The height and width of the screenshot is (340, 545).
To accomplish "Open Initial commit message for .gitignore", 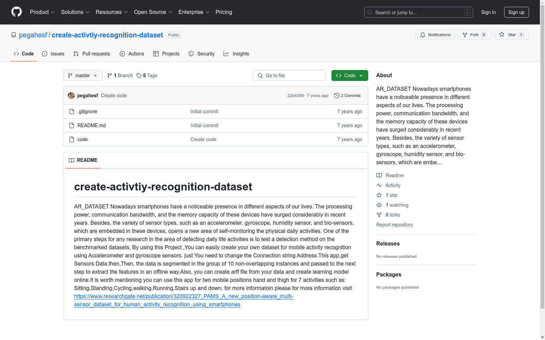I will (204, 112).
